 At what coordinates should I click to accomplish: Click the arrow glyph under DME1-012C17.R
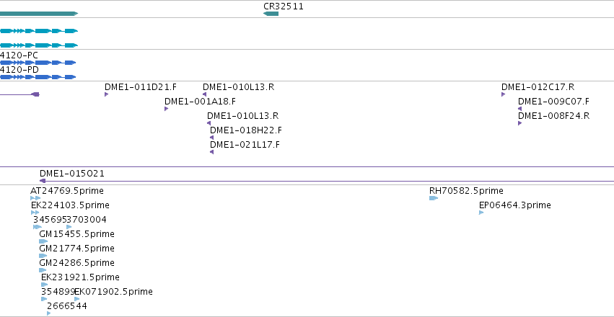click(x=504, y=94)
